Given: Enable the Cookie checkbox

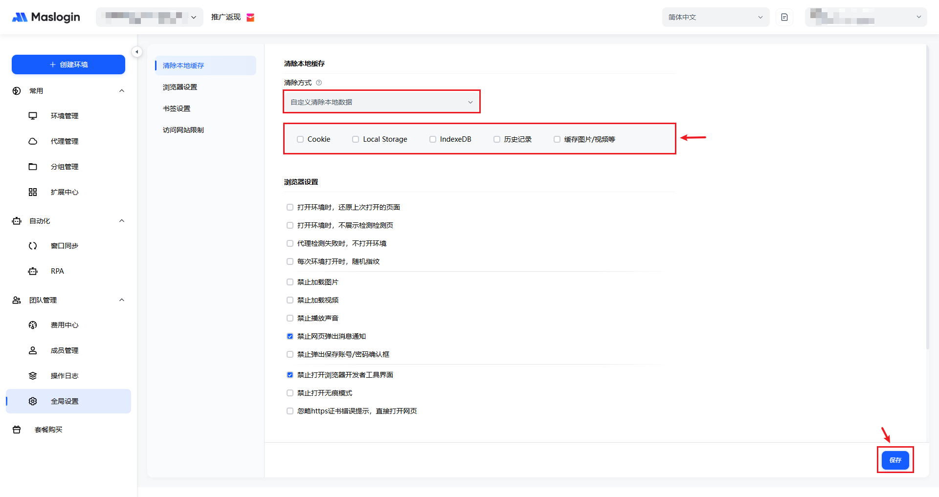Looking at the screenshot, I should [300, 139].
